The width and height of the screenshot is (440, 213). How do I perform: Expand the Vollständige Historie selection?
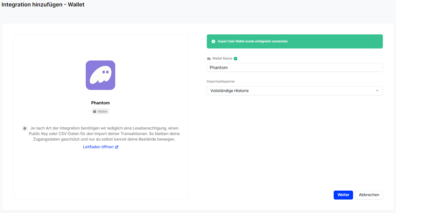pyautogui.click(x=295, y=91)
